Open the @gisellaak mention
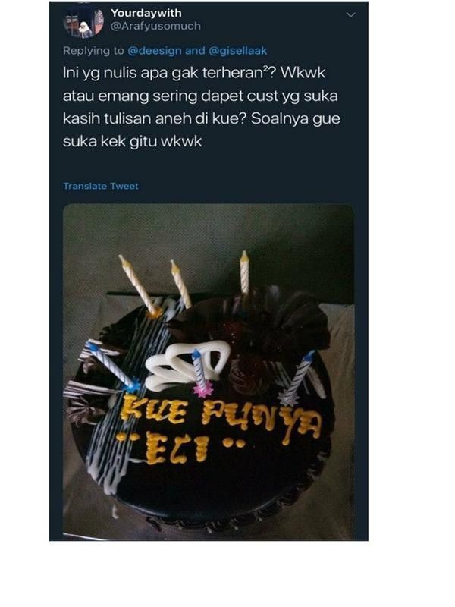Screen dimensions: 455x607 coord(238,51)
